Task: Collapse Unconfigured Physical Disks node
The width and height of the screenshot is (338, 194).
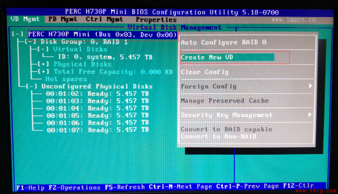Action: (x=32, y=87)
